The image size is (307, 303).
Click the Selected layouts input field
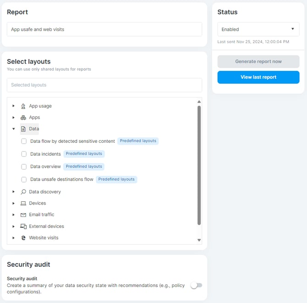tap(104, 85)
